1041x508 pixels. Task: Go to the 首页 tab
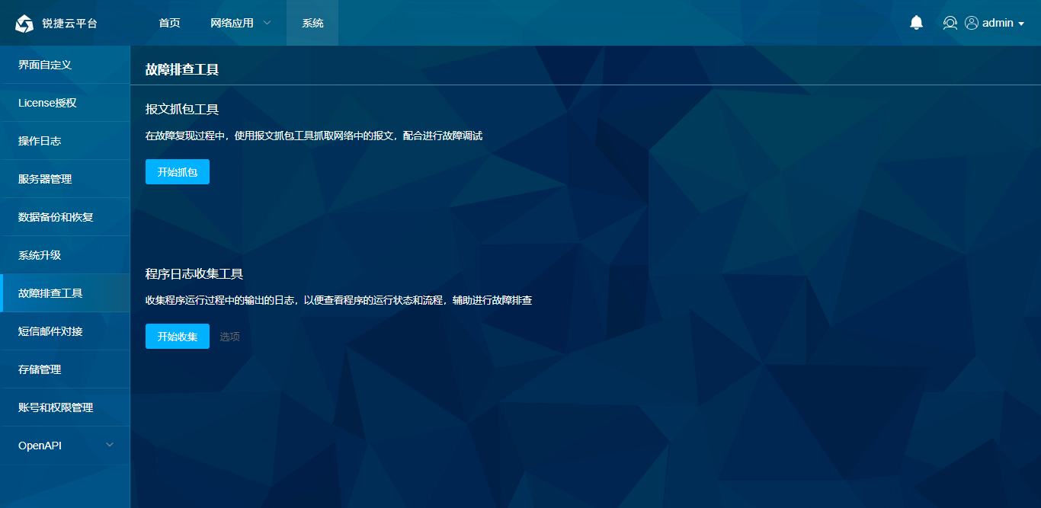coord(169,23)
